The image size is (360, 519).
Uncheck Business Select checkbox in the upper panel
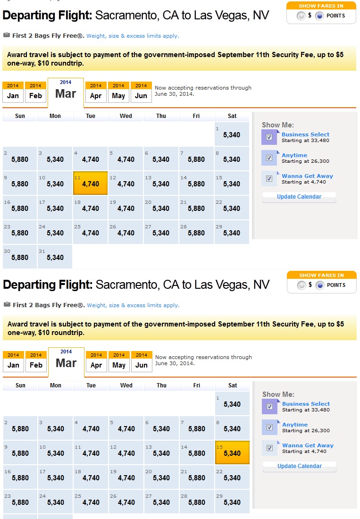[x=269, y=137]
